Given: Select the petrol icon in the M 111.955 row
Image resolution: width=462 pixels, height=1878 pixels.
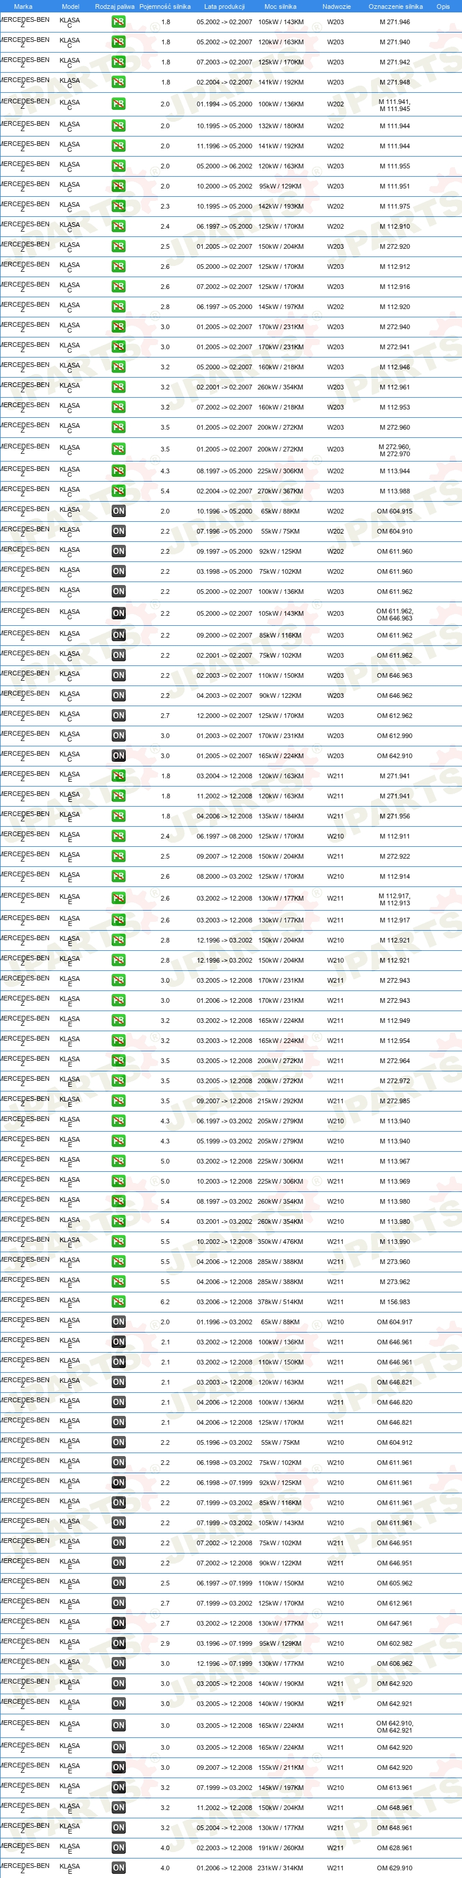Looking at the screenshot, I should click(118, 166).
